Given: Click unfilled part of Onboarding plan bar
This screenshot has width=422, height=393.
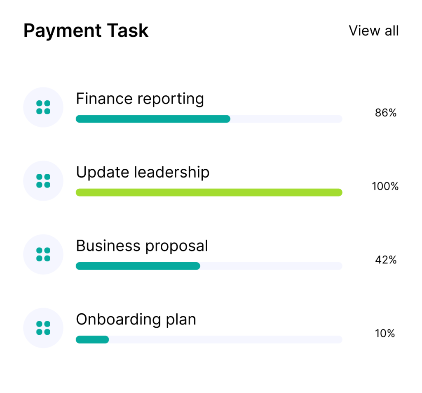Looking at the screenshot, I should point(225,339).
